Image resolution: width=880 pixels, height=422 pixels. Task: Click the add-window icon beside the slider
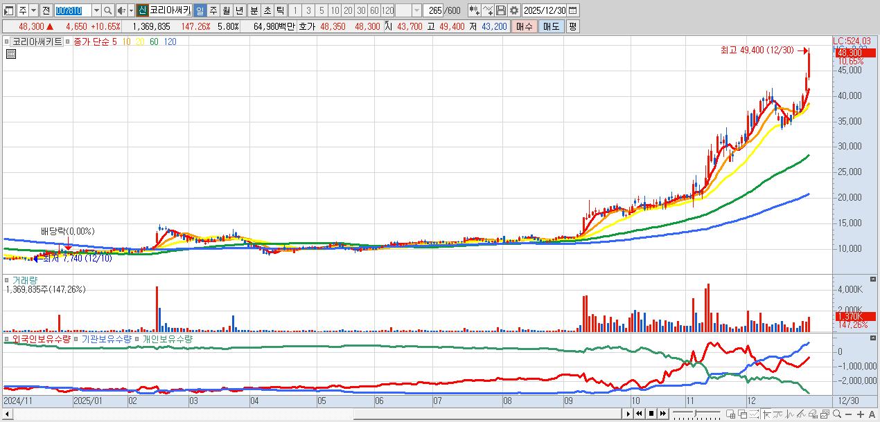pos(731,414)
